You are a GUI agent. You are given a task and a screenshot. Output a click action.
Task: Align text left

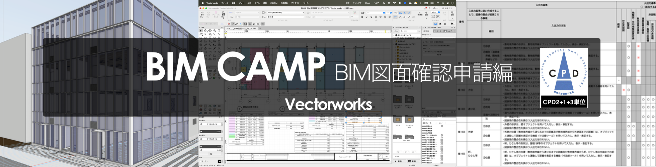tap(376, 17)
